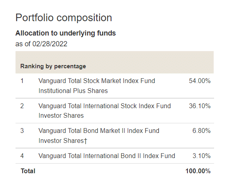The image size is (228, 184).
Task: Open Vanguard Total International Bond II Index Fund
Action: coord(107,156)
